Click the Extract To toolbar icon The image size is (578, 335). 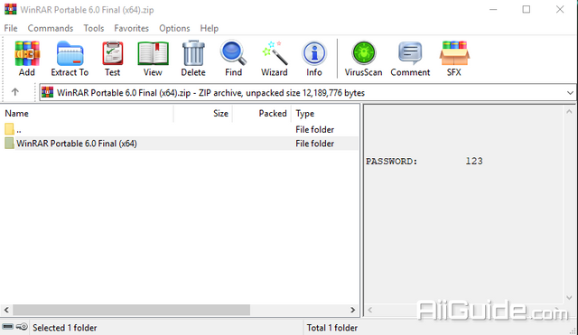pyautogui.click(x=70, y=54)
